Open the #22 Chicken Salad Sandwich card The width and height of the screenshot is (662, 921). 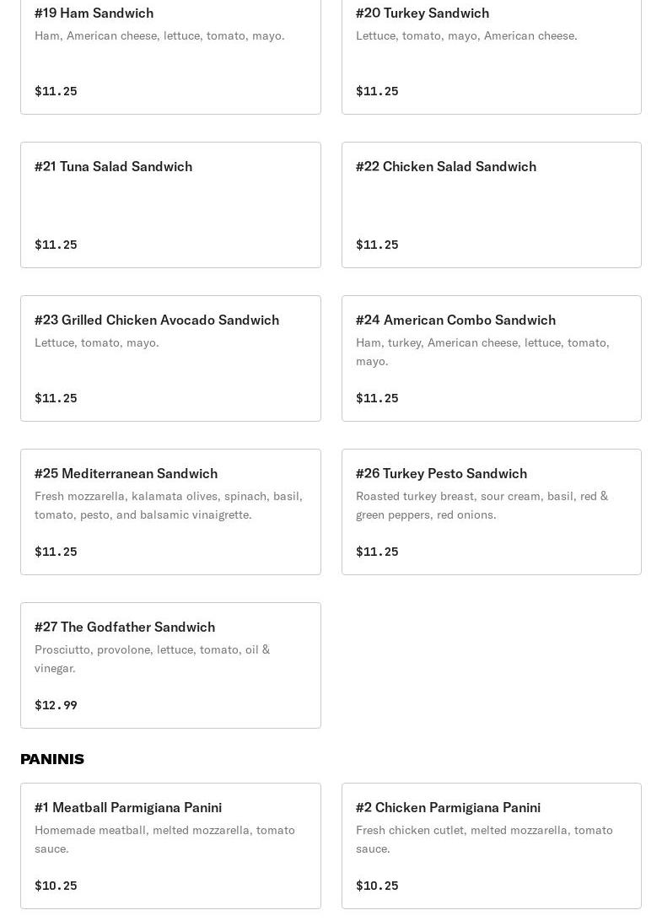[x=491, y=205]
